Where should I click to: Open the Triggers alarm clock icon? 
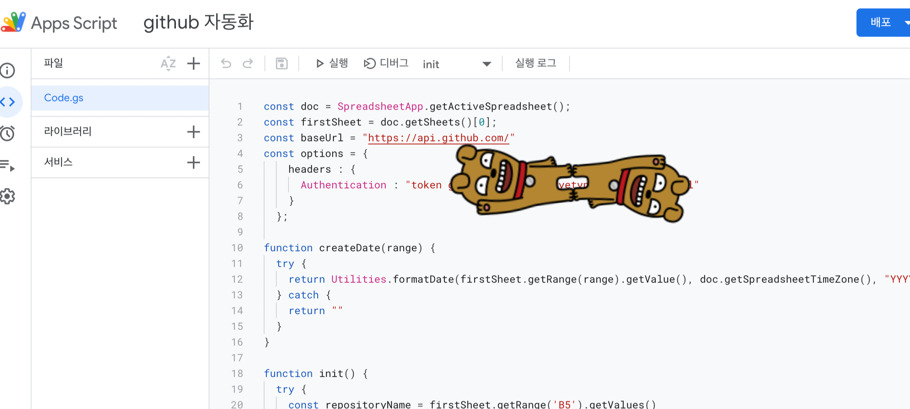[7, 134]
